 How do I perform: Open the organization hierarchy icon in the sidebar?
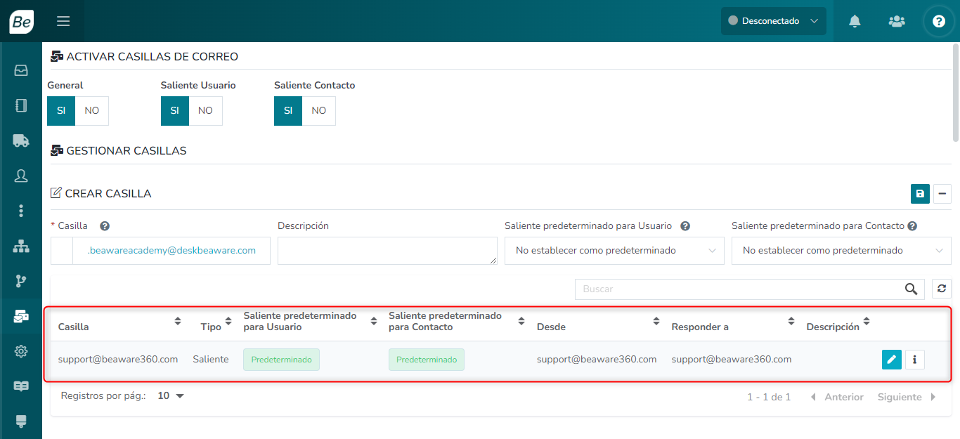coord(21,246)
